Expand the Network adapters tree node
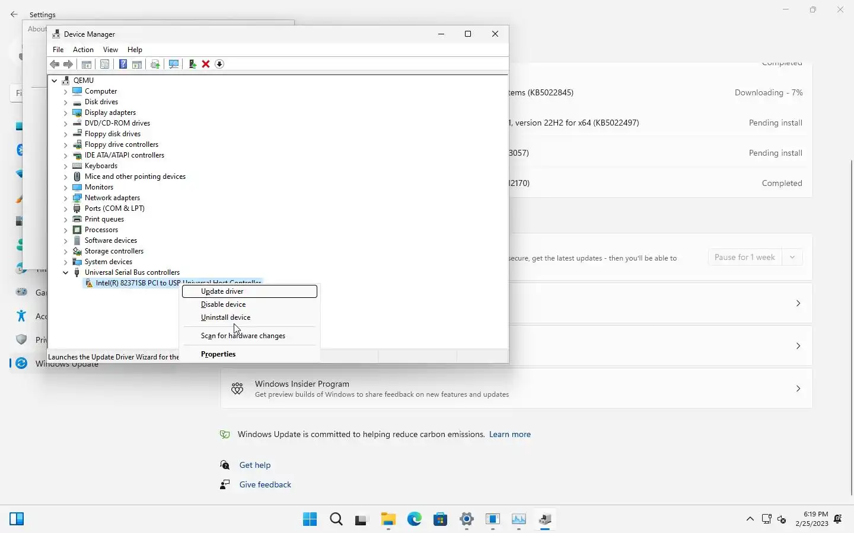The image size is (854, 533). [66, 198]
